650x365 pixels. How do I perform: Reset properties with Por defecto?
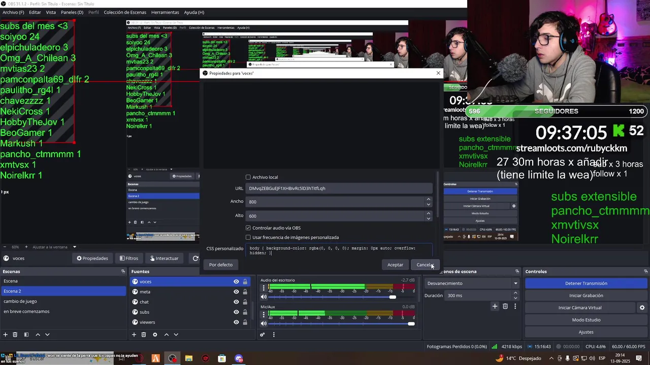click(221, 265)
